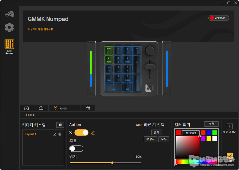
Task: Select the asterisk key on numpad
Action: pyautogui.click(x=127, y=50)
